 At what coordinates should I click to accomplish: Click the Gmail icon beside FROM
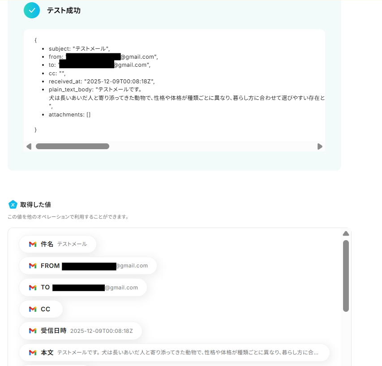tap(33, 266)
